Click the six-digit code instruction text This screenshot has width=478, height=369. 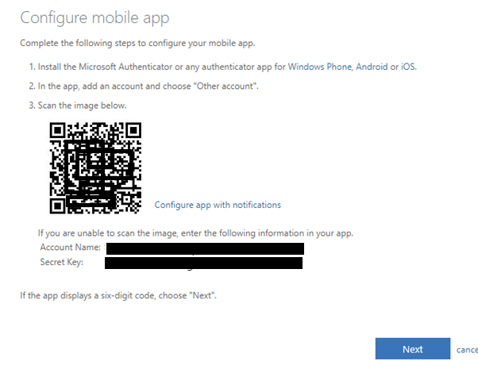(118, 295)
